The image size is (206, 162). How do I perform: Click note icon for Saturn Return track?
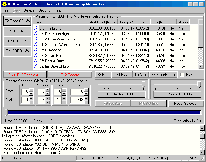[x=36, y=56]
